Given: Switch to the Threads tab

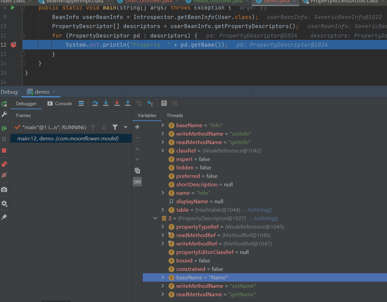Looking at the screenshot, I should click(x=175, y=116).
